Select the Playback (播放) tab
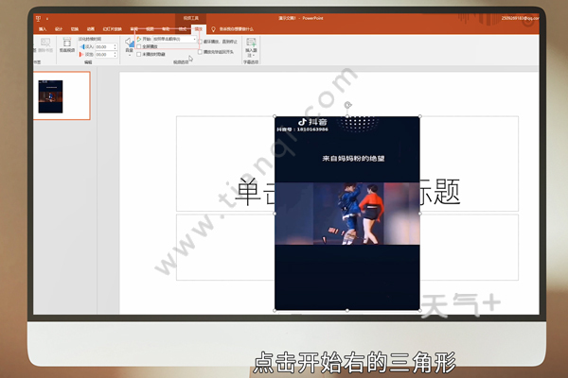This screenshot has width=568, height=378. [x=199, y=29]
